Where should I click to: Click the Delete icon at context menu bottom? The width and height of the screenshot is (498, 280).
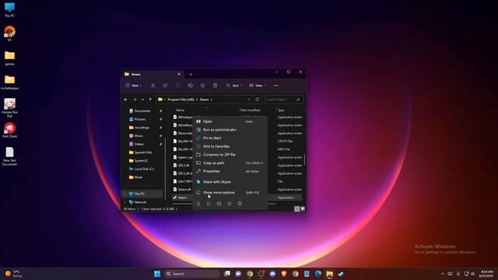pos(240,204)
